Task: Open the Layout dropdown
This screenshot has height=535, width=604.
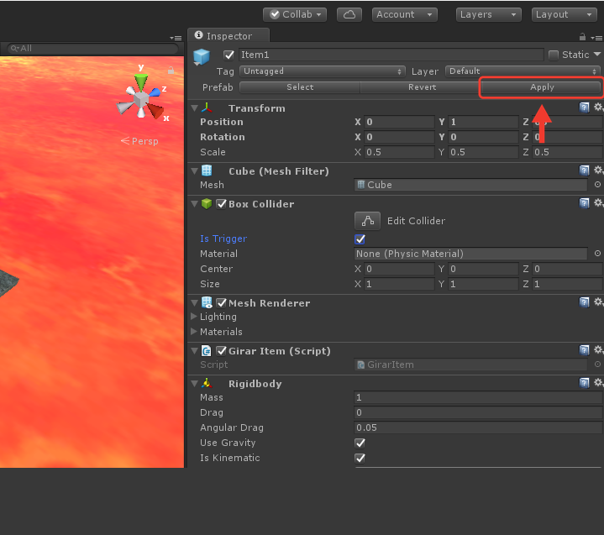Action: (x=564, y=14)
